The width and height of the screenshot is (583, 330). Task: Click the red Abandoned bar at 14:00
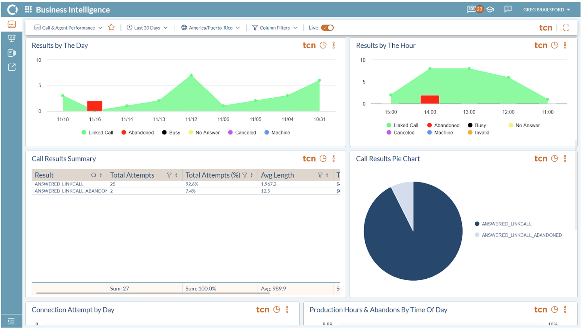point(430,99)
